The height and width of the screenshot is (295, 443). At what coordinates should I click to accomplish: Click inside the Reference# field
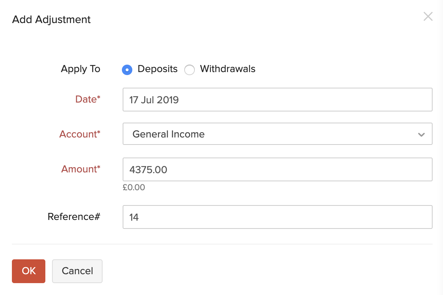click(278, 217)
